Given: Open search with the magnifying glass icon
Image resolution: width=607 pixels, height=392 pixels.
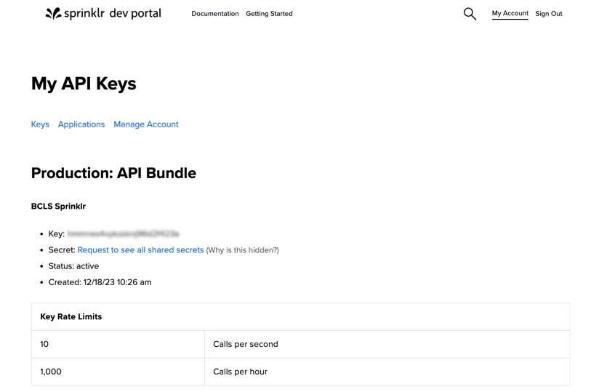Looking at the screenshot, I should [x=470, y=14].
